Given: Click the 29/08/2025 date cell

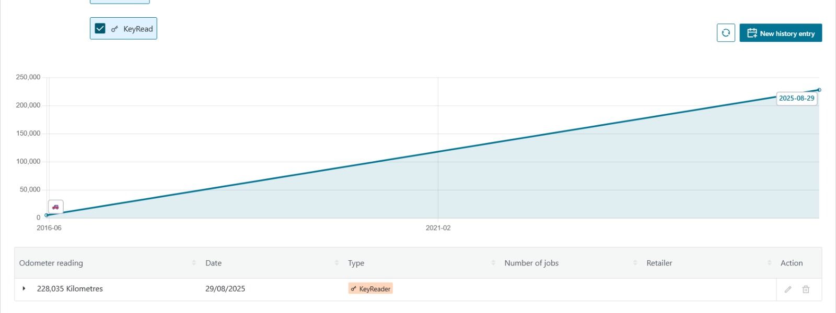Looking at the screenshot, I should pos(225,288).
